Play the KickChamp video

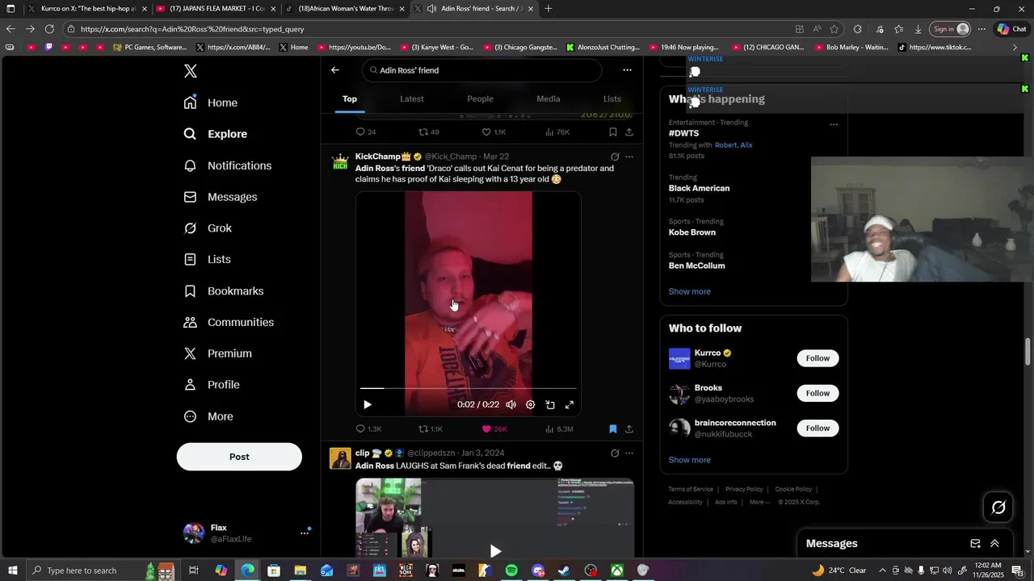(x=368, y=405)
